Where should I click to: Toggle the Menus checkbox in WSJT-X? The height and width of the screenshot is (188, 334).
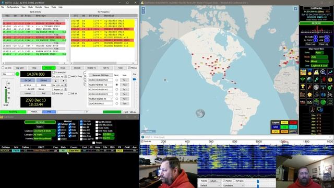coord(129,68)
